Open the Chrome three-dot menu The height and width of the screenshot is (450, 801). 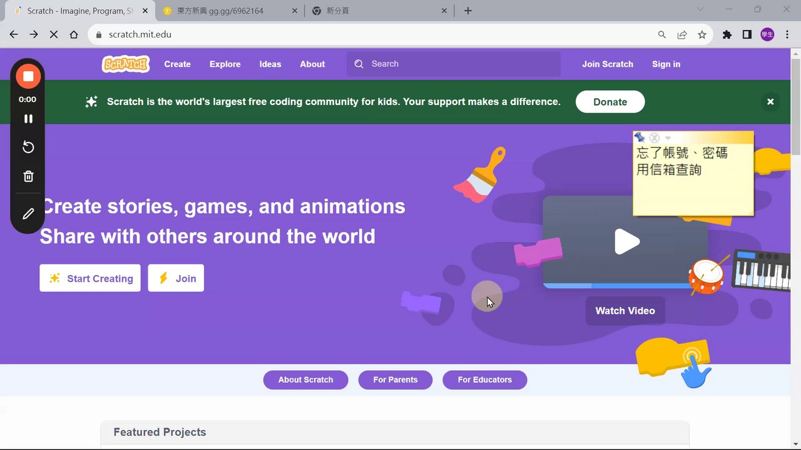click(x=788, y=34)
